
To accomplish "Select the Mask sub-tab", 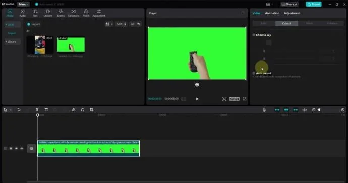I will tap(309, 23).
